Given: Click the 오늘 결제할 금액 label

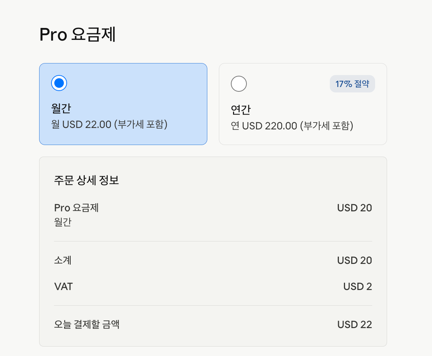Looking at the screenshot, I should coord(87,324).
